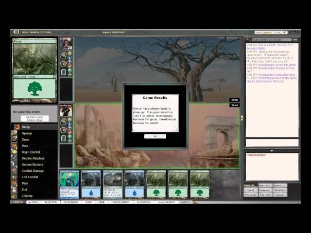Open the Buddies panel button
Image resolution: width=311 pixels, height=233 pixels.
point(280,190)
